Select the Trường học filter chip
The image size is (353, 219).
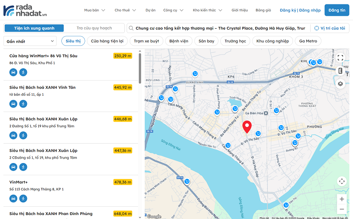click(235, 41)
